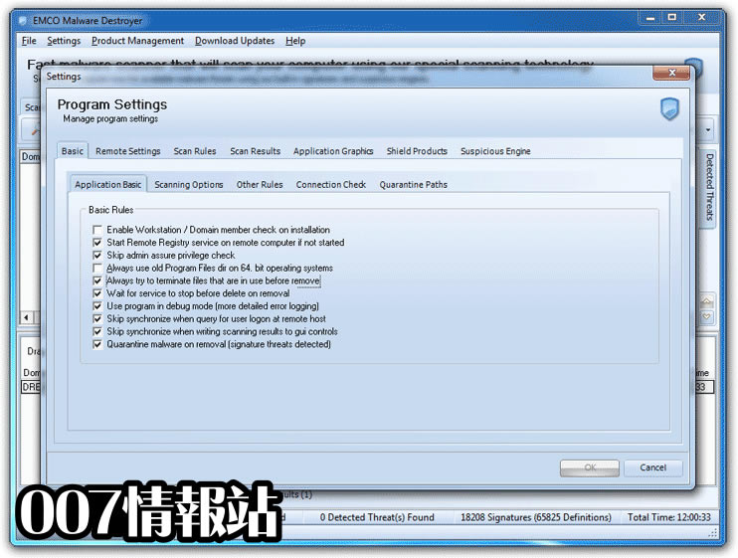Screen dimensions: 738x558
Task: Click the 0 Detected Threat(s) Found status
Action: (377, 517)
